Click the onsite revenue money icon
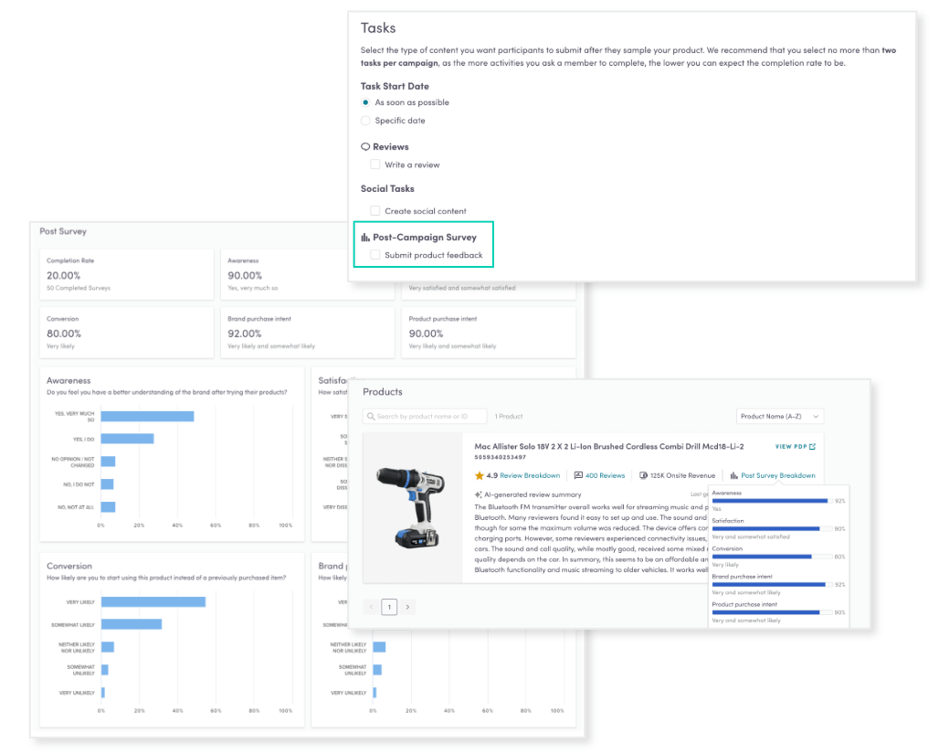Image resolution: width=939 pixels, height=754 pixels. 644,475
